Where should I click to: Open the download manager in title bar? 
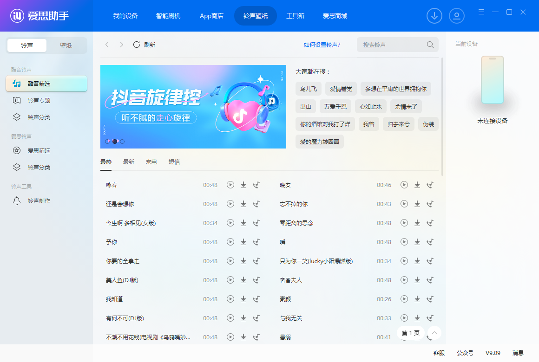[x=434, y=15]
